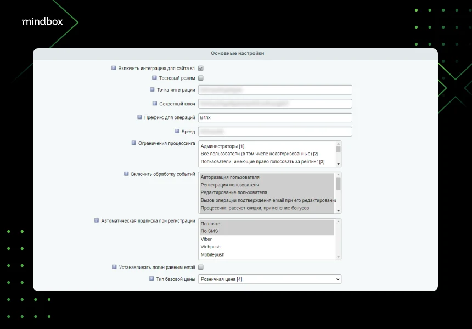Click down arrow of events list scrollbar

tap(338, 211)
